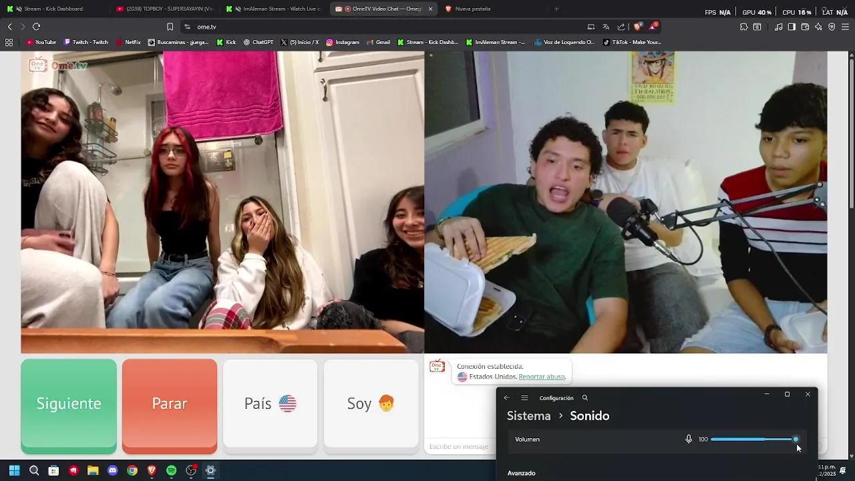Open Google Chrome from taskbar
The image size is (855, 481).
(132, 470)
